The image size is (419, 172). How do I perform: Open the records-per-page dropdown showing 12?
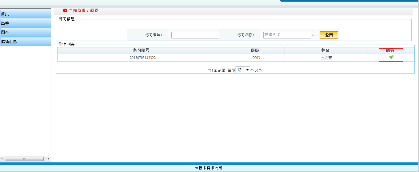point(242,70)
